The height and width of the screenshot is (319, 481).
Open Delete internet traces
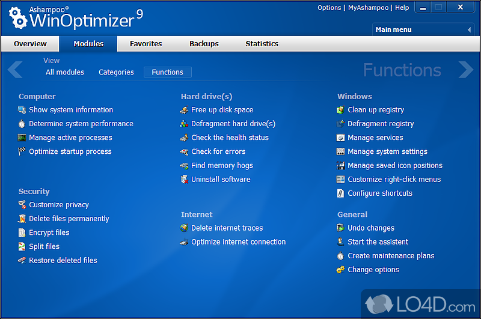pos(227,228)
